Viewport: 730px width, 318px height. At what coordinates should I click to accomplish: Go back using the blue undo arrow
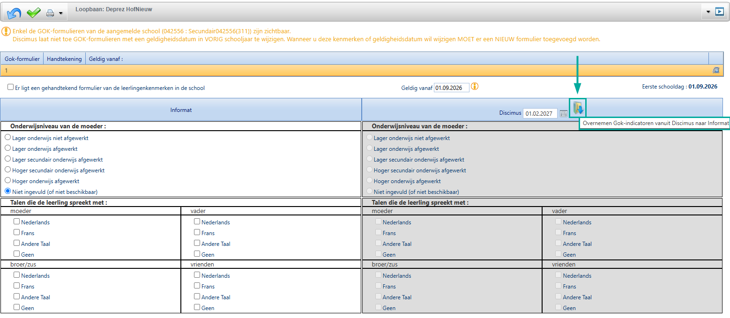[15, 13]
